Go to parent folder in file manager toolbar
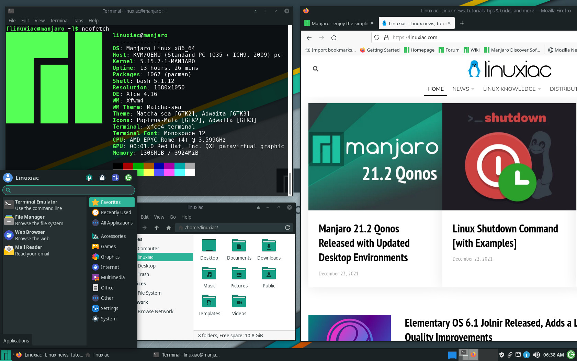577x361 pixels. 157,228
